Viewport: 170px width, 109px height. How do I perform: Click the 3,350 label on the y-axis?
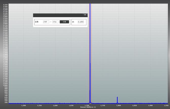pos(5,5)
